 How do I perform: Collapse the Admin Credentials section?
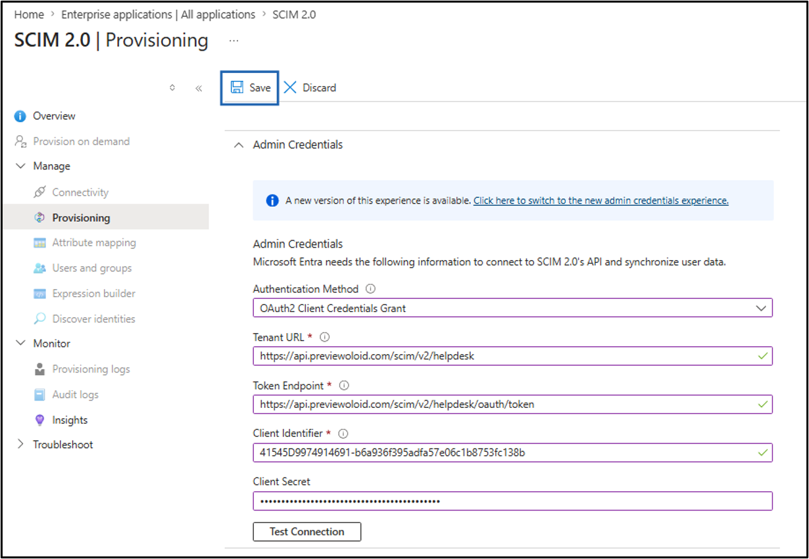pos(239,145)
